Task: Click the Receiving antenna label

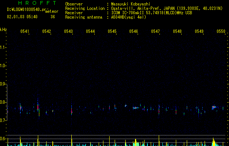Action: tap(84, 17)
